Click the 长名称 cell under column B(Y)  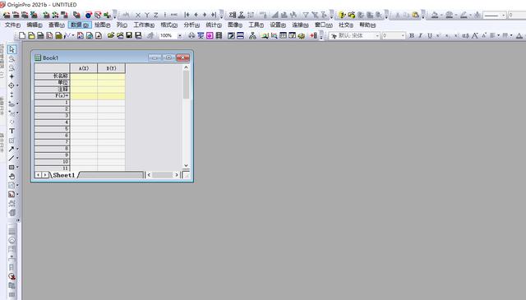click(x=112, y=76)
